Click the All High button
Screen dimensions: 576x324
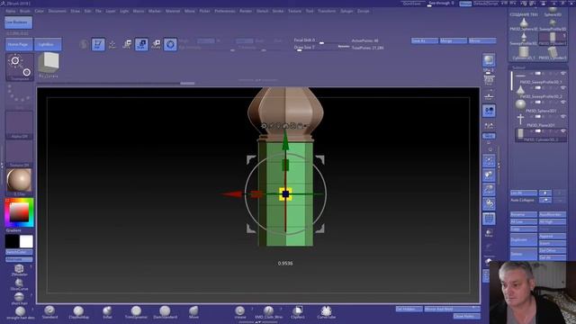552,222
